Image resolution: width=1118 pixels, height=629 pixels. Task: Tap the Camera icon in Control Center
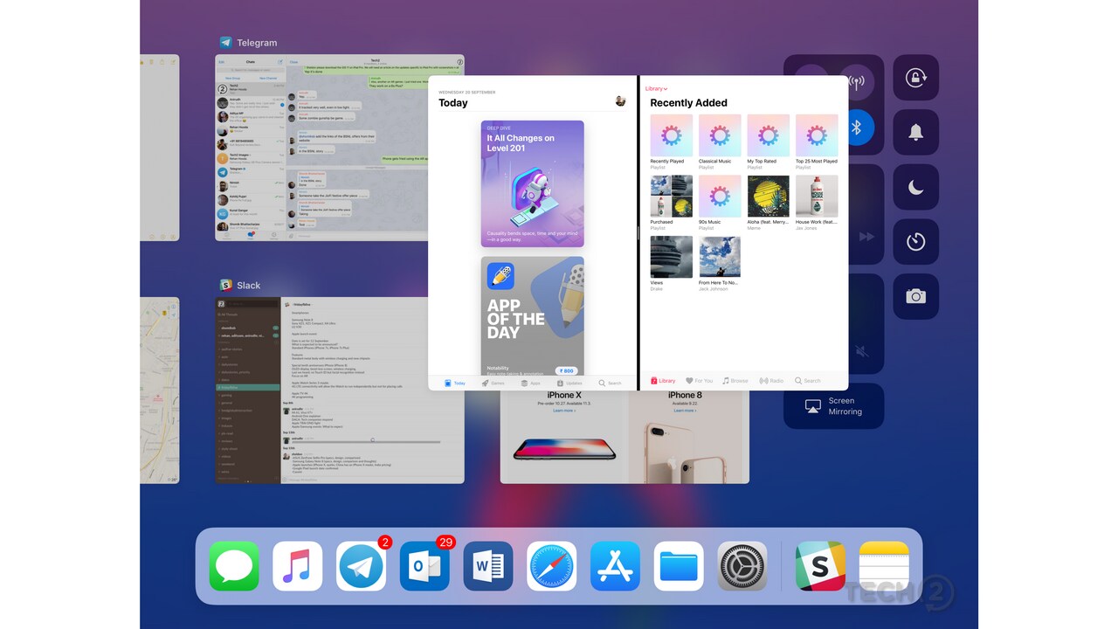tap(915, 297)
